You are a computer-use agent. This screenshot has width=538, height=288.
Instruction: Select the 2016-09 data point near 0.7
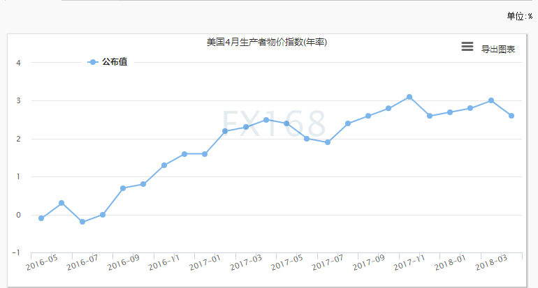click(x=123, y=188)
